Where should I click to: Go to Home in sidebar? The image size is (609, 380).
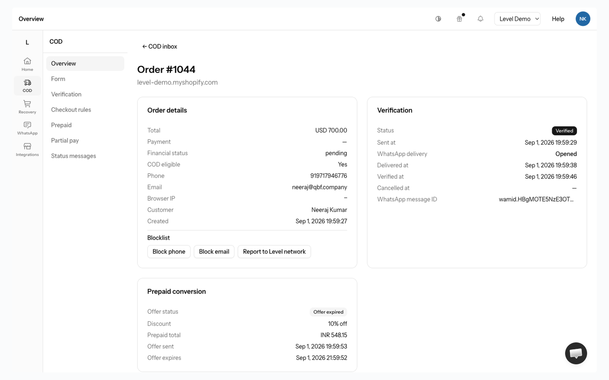pyautogui.click(x=27, y=64)
